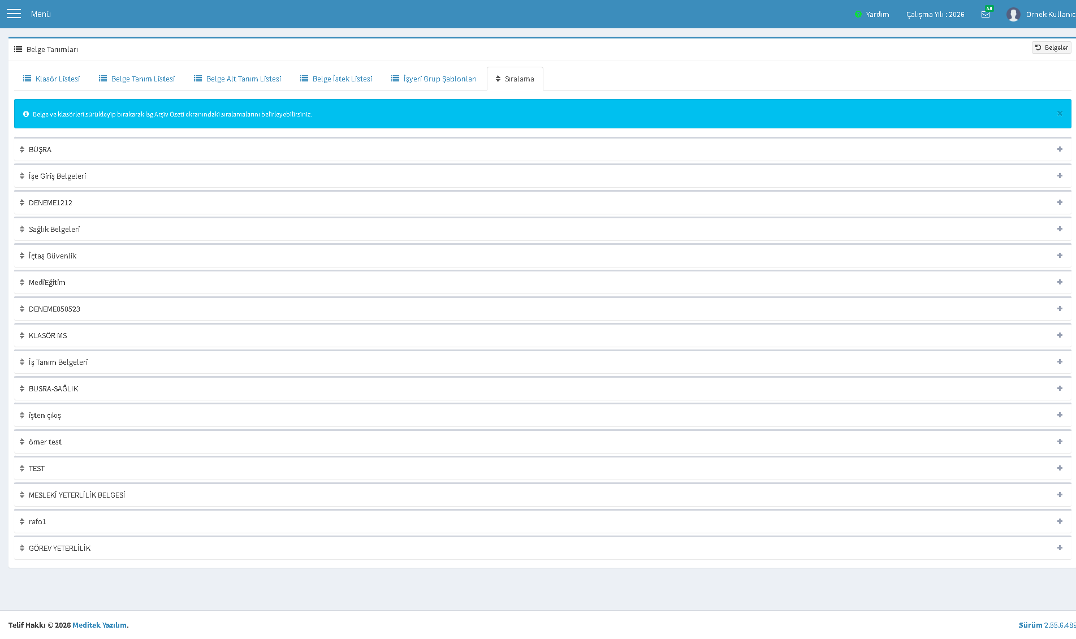The width and height of the screenshot is (1076, 639).
Task: Grab the sort handle icon beside BÜŞRA
Action: click(22, 149)
